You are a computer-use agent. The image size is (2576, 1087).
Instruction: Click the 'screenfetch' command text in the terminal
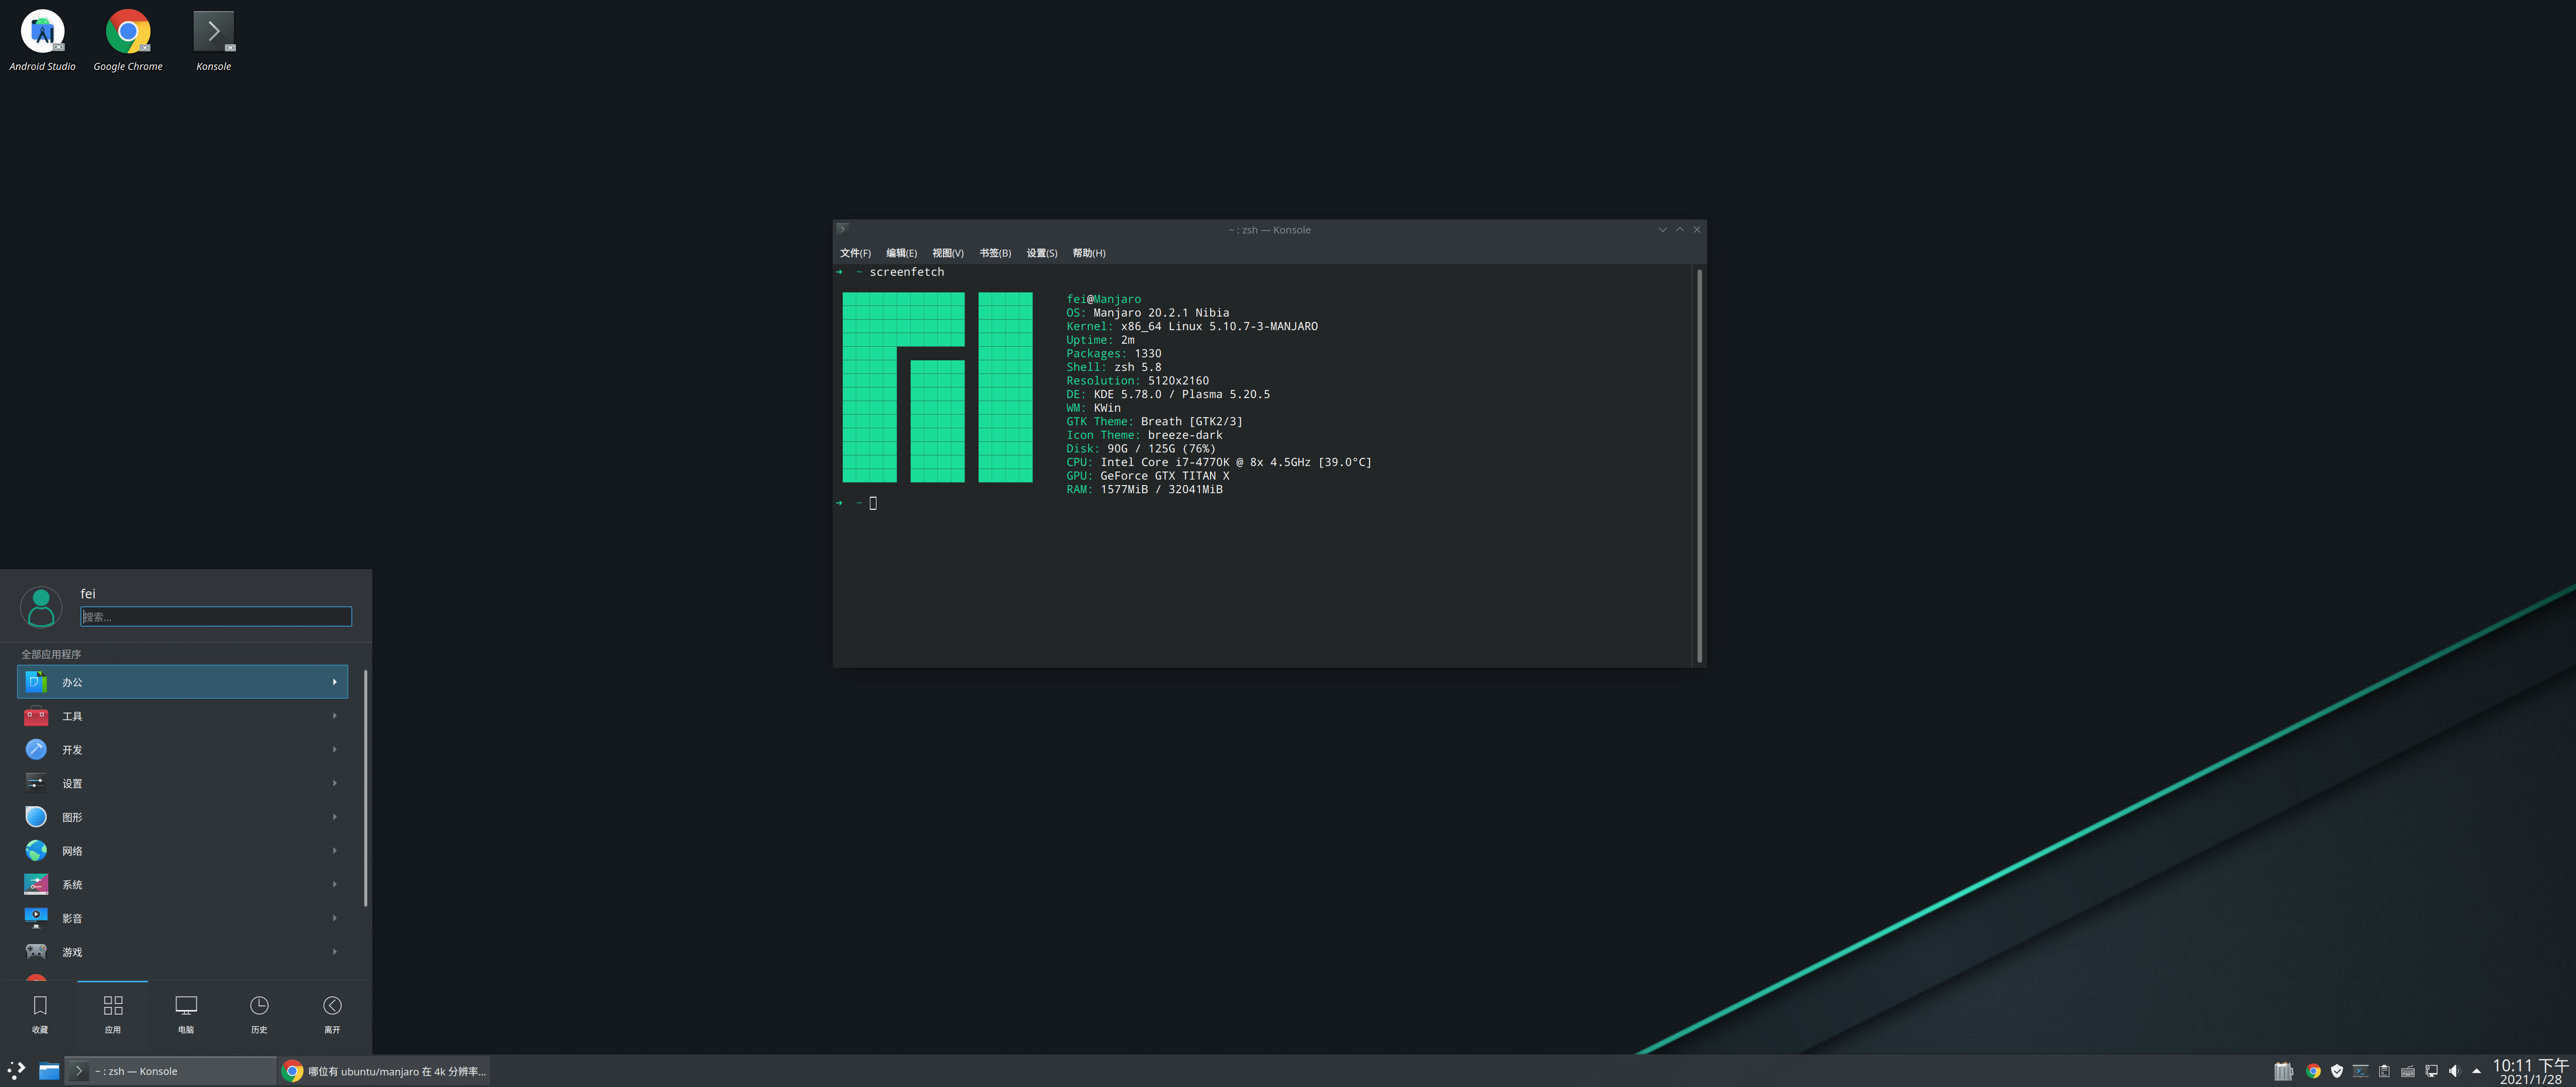click(907, 272)
